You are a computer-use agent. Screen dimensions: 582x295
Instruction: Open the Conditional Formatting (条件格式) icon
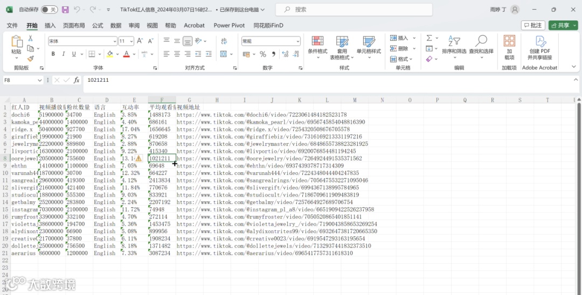click(x=318, y=41)
